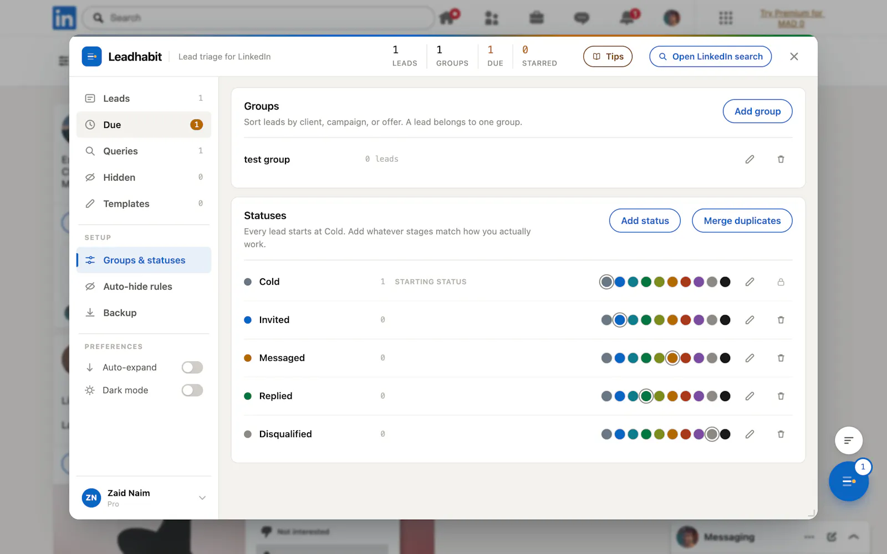Open LinkedIn apps grid icon
Viewport: 887px width, 554px height.
pyautogui.click(x=726, y=18)
